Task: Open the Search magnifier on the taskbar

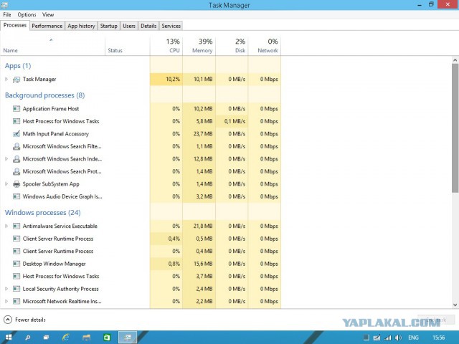Action: [x=27, y=338]
